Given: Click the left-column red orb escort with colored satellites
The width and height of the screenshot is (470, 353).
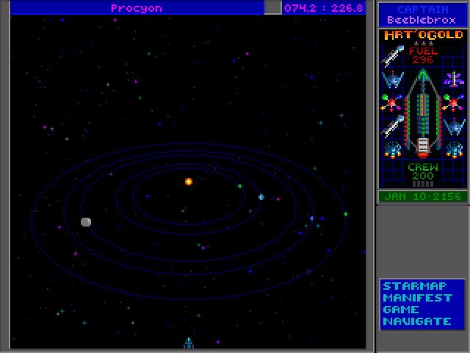Looking at the screenshot, I should pyautogui.click(x=391, y=103).
